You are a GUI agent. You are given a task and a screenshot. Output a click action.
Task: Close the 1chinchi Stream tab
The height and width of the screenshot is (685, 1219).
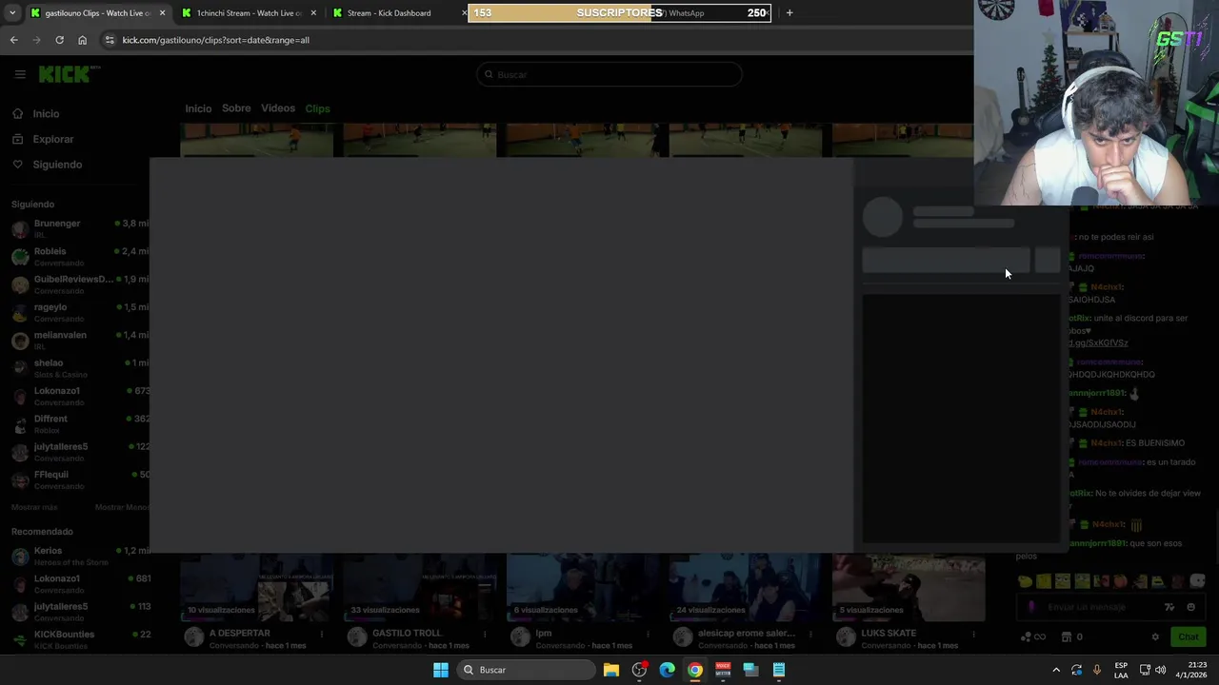pyautogui.click(x=313, y=13)
